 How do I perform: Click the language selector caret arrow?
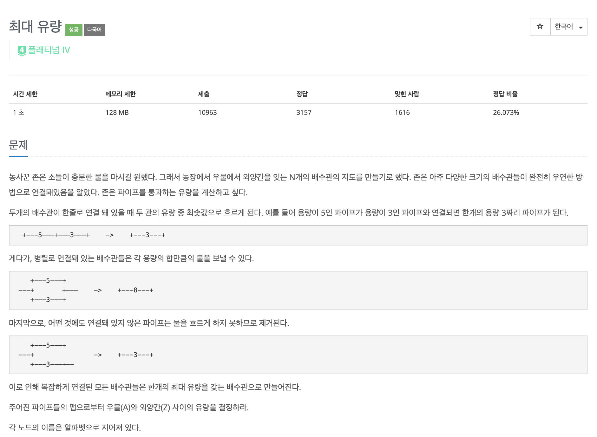pos(581,28)
